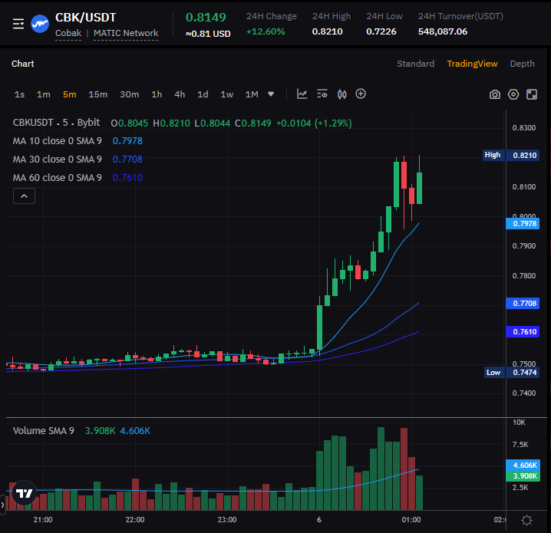Click the 22:00 time axis label
Viewport: 551px width, 533px height.
click(x=135, y=520)
